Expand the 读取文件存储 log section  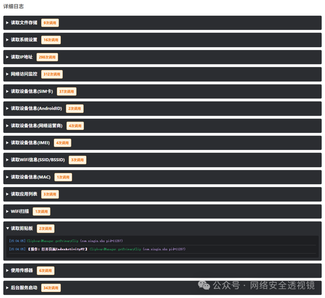pos(162,23)
